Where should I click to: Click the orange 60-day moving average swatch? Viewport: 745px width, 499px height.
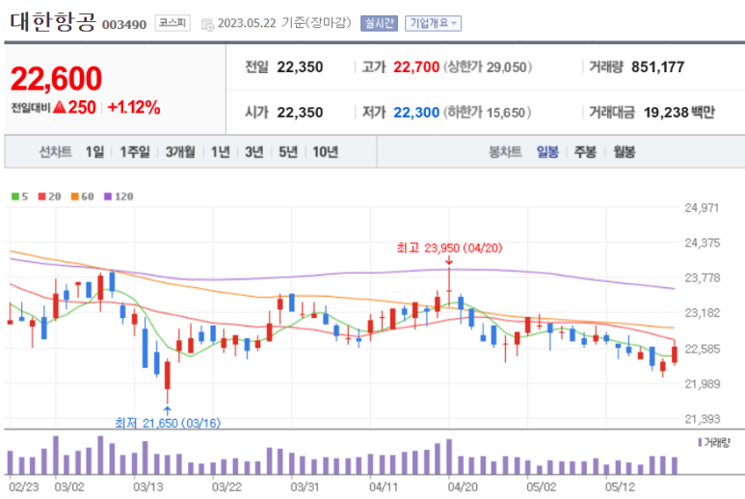click(74, 197)
